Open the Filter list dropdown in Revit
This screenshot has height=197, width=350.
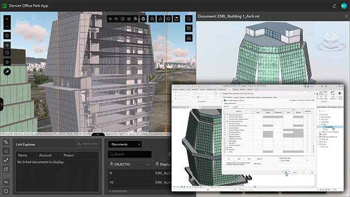coord(237,107)
